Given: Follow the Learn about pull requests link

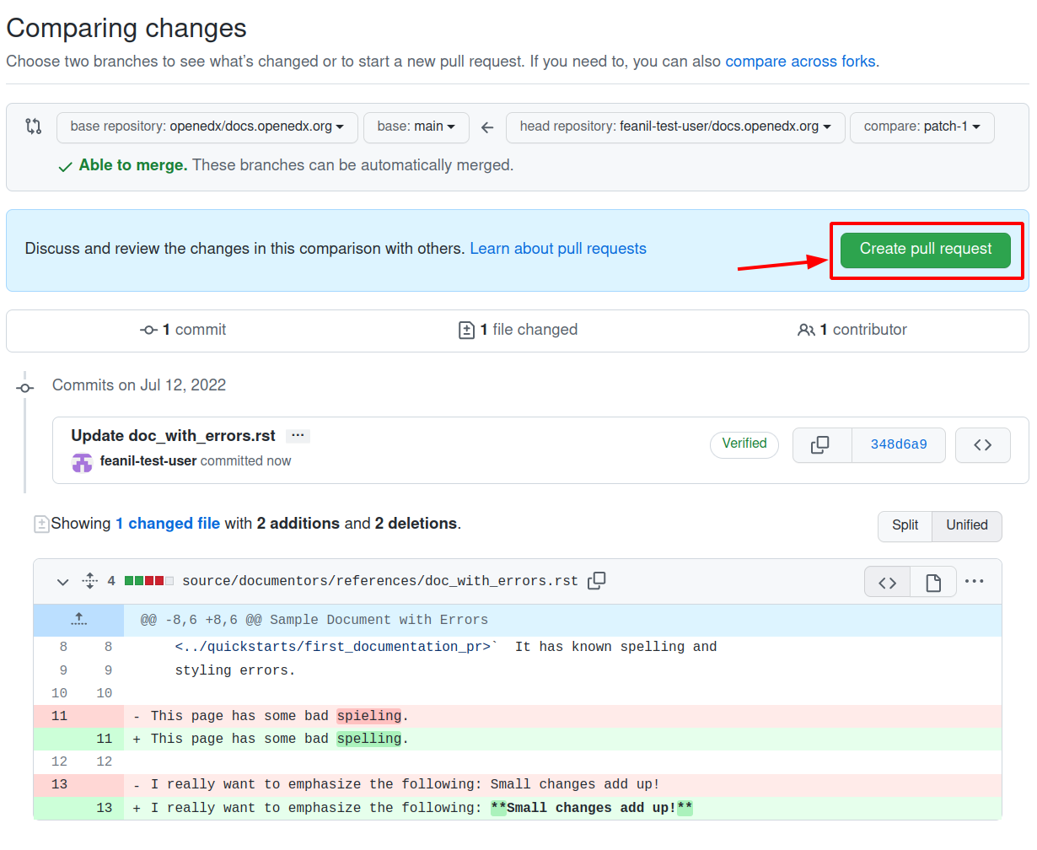Looking at the screenshot, I should coord(557,249).
